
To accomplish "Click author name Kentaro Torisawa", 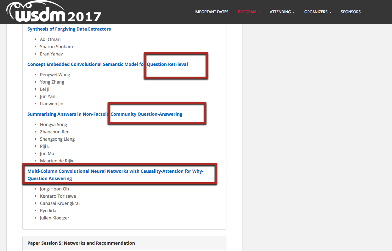I will (x=58, y=196).
